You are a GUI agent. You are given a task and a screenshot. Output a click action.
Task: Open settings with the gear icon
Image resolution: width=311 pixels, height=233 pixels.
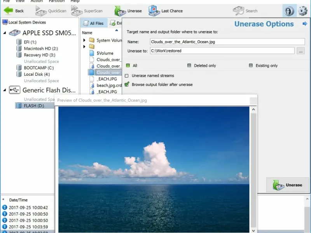click(302, 11)
